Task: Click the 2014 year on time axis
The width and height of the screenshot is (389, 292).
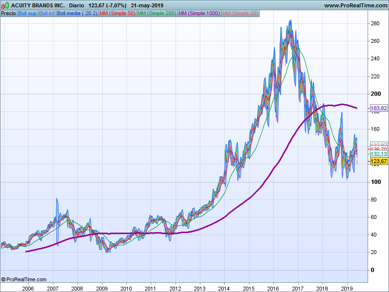Action: pyautogui.click(x=224, y=289)
